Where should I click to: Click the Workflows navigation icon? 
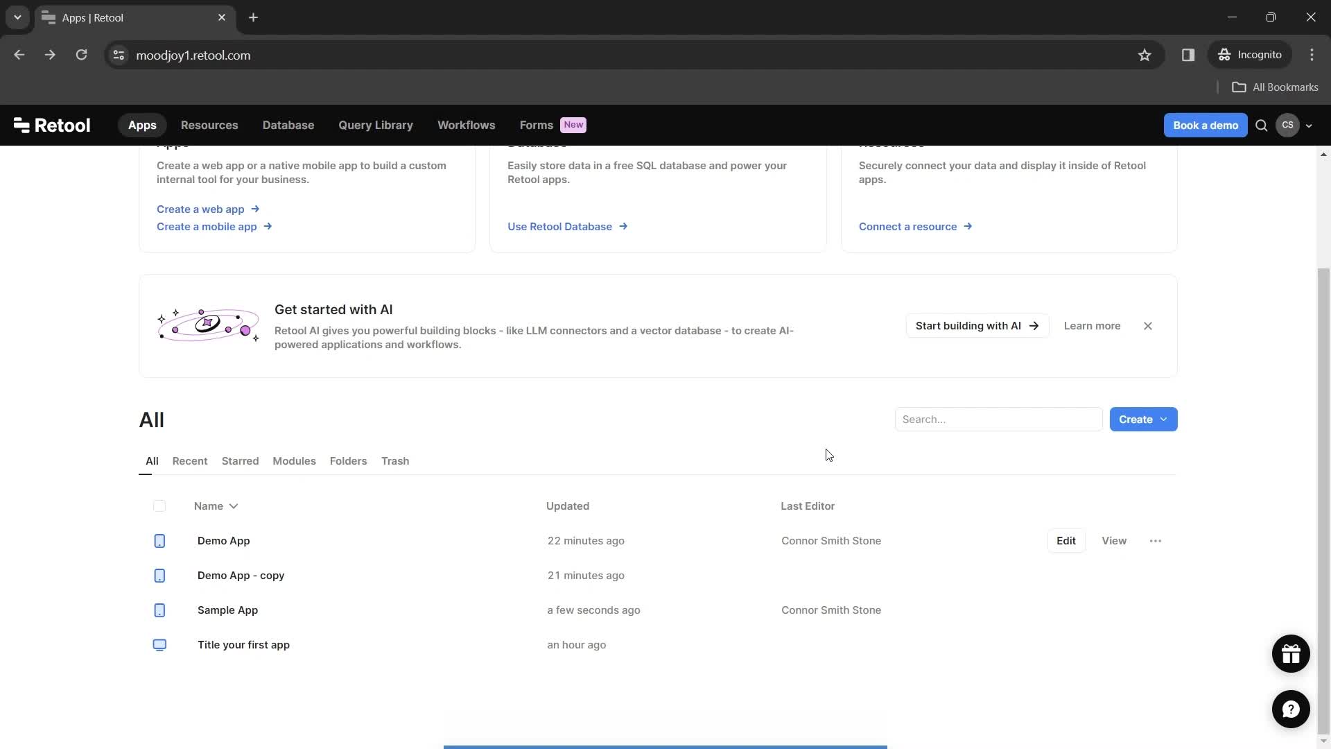[x=467, y=126]
